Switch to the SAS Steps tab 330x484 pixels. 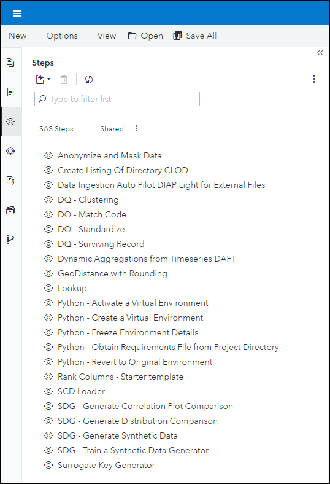click(56, 129)
